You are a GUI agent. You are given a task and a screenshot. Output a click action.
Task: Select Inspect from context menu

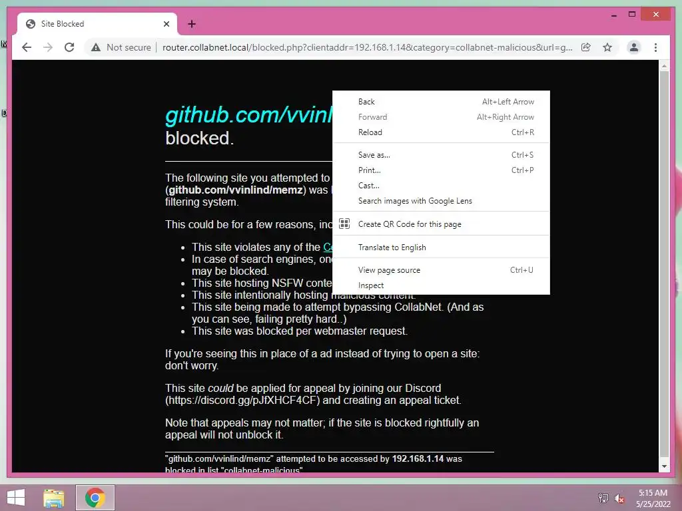coord(441,285)
